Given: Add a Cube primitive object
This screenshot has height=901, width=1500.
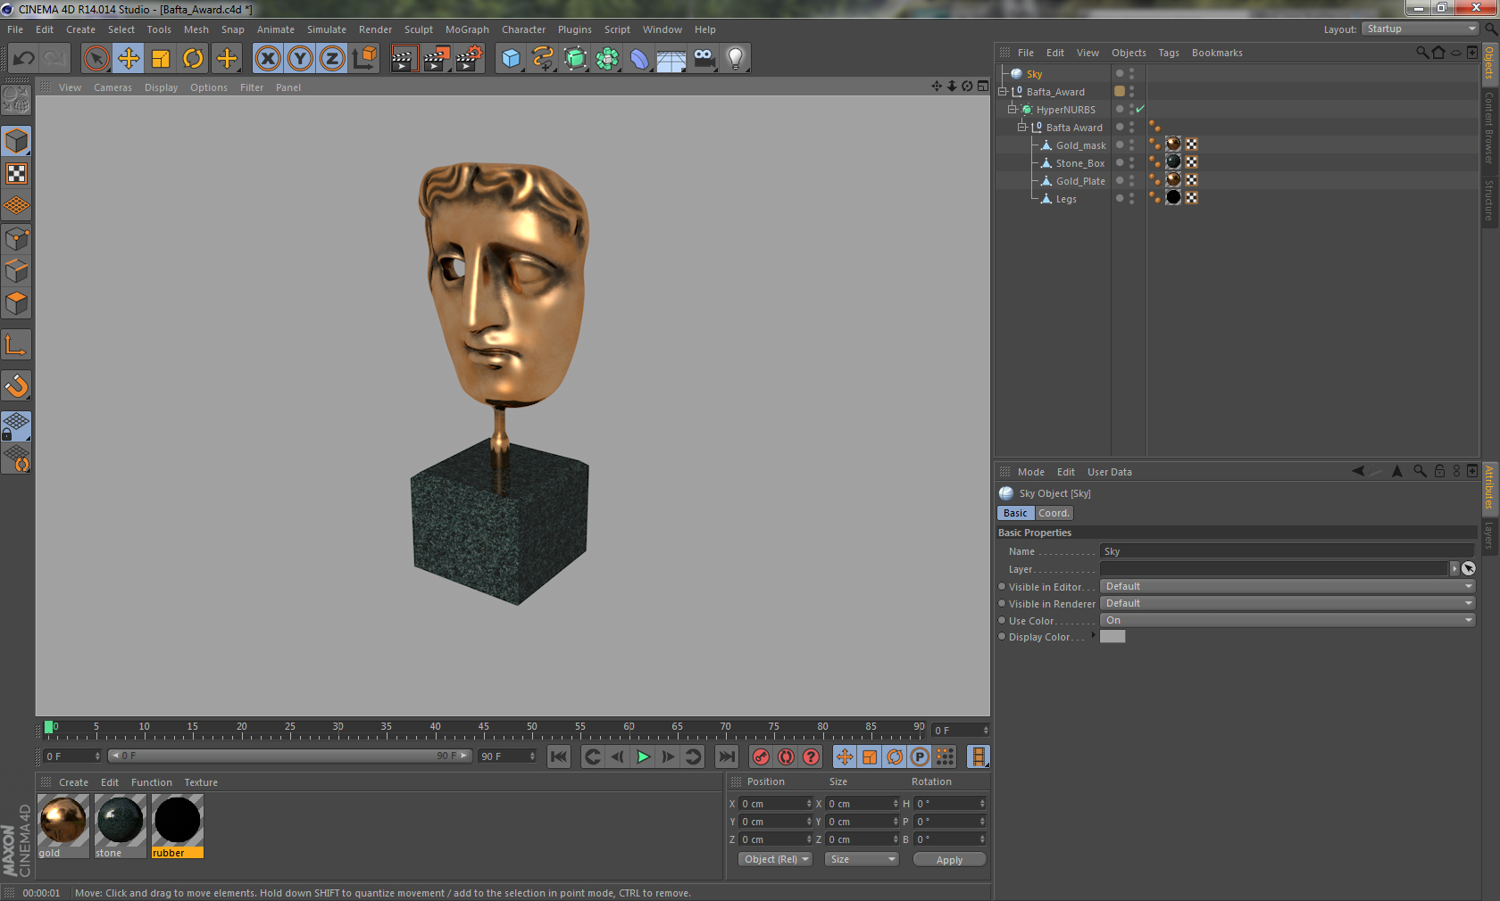Looking at the screenshot, I should point(511,59).
